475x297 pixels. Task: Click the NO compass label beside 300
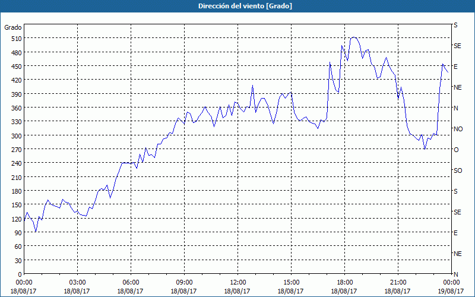(458, 129)
